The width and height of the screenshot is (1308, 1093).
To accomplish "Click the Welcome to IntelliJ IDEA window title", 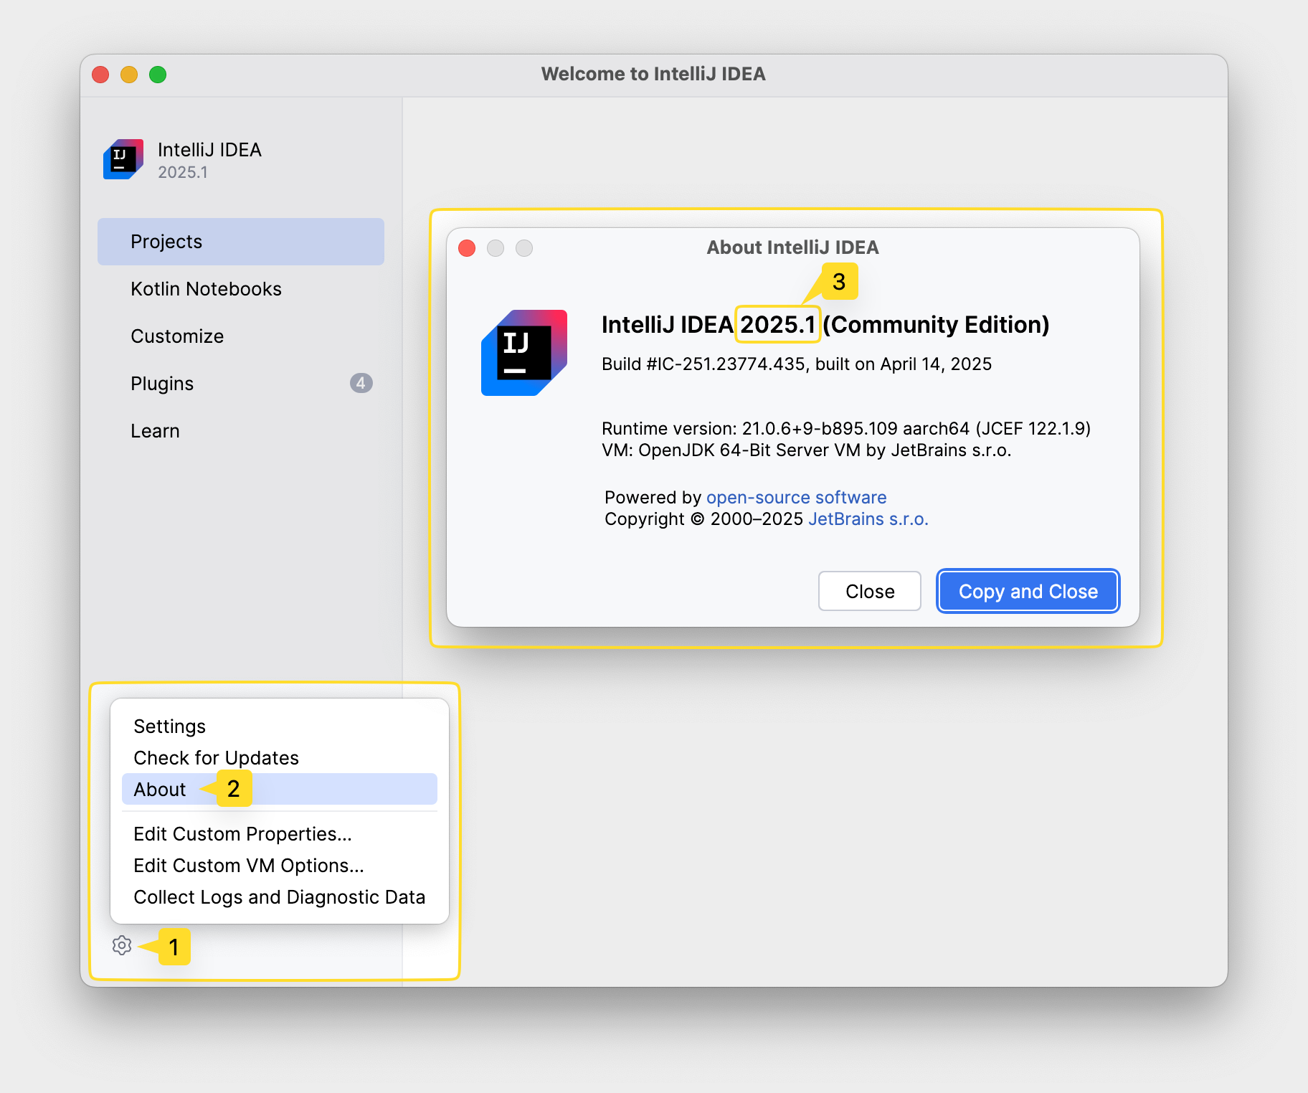I will (653, 74).
